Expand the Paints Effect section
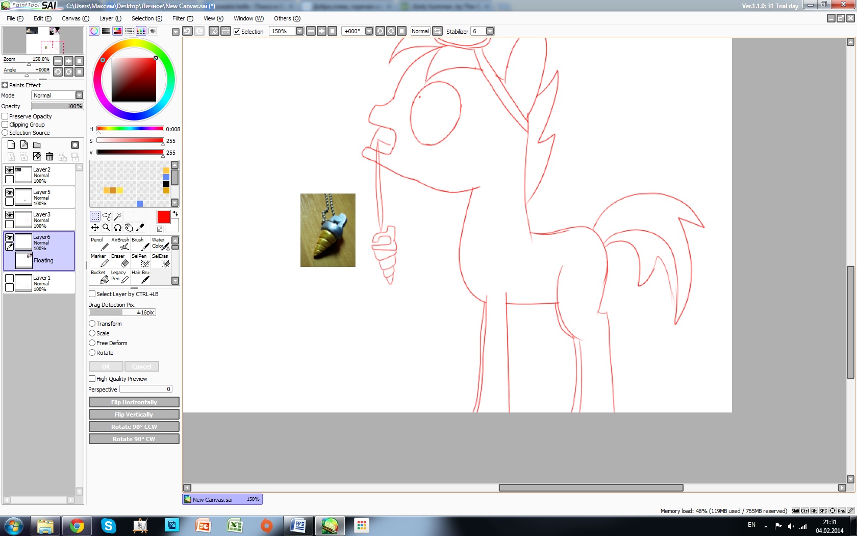Screen dimensions: 857x536 [x=5, y=85]
